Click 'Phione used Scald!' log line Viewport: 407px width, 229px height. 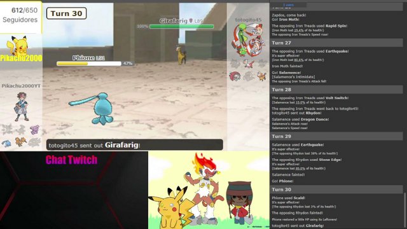point(289,198)
